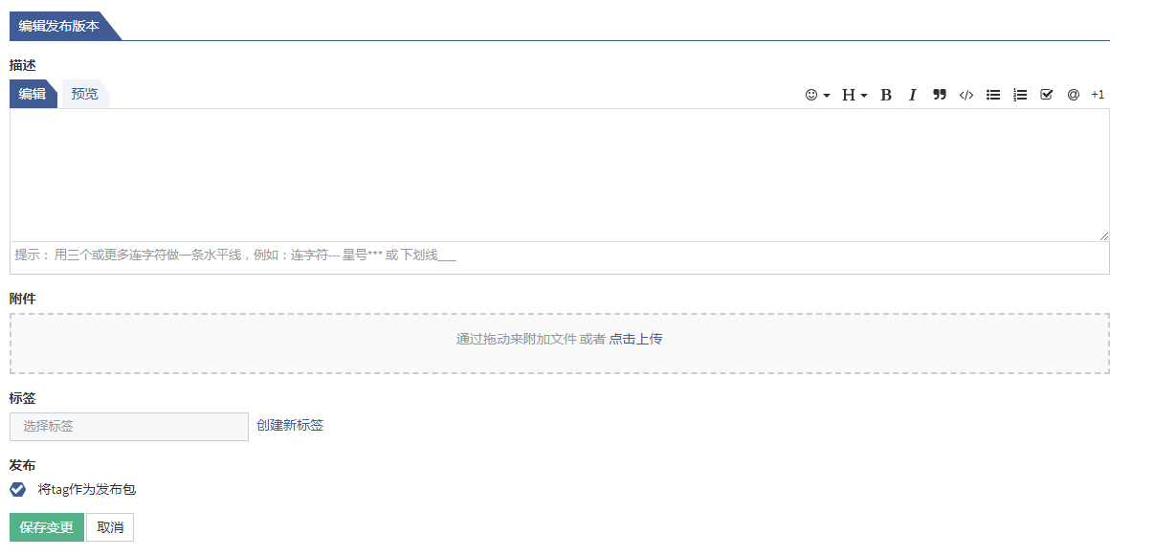Insert a numbered list
Viewport: 1154px width, 556px height.
point(1020,95)
